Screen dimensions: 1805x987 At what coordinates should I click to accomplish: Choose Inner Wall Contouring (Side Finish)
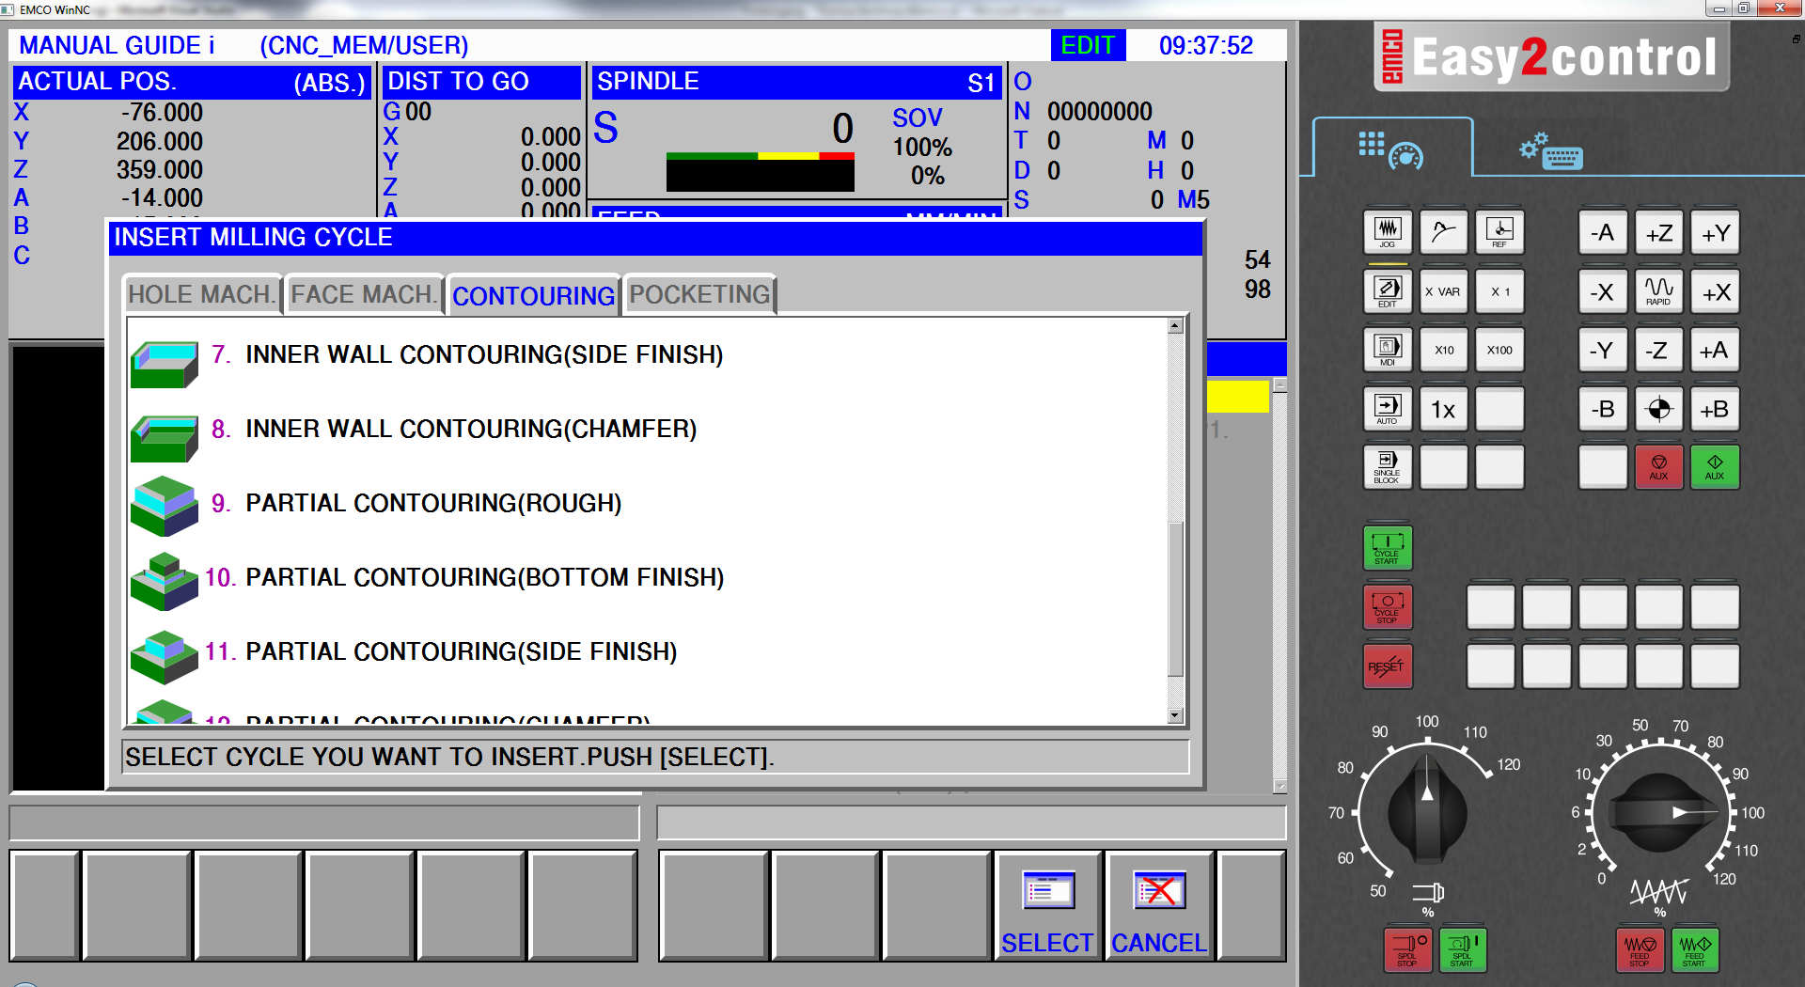coord(647,355)
